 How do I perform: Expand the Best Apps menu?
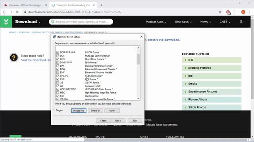[x=183, y=22]
